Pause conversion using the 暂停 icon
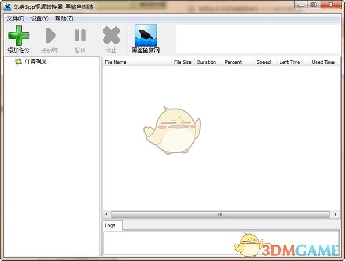The height and width of the screenshot is (261, 345). (x=80, y=36)
